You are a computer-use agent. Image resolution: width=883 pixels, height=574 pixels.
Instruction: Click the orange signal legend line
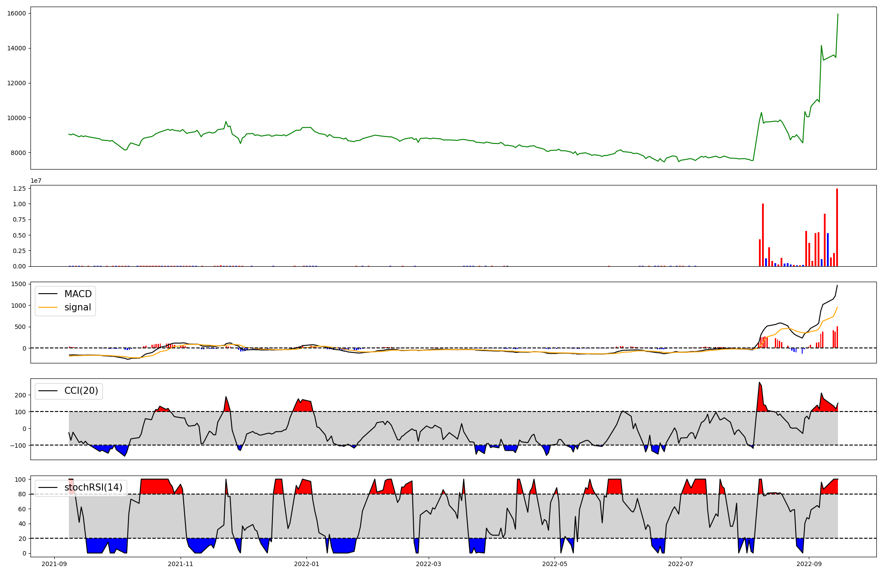(x=48, y=307)
